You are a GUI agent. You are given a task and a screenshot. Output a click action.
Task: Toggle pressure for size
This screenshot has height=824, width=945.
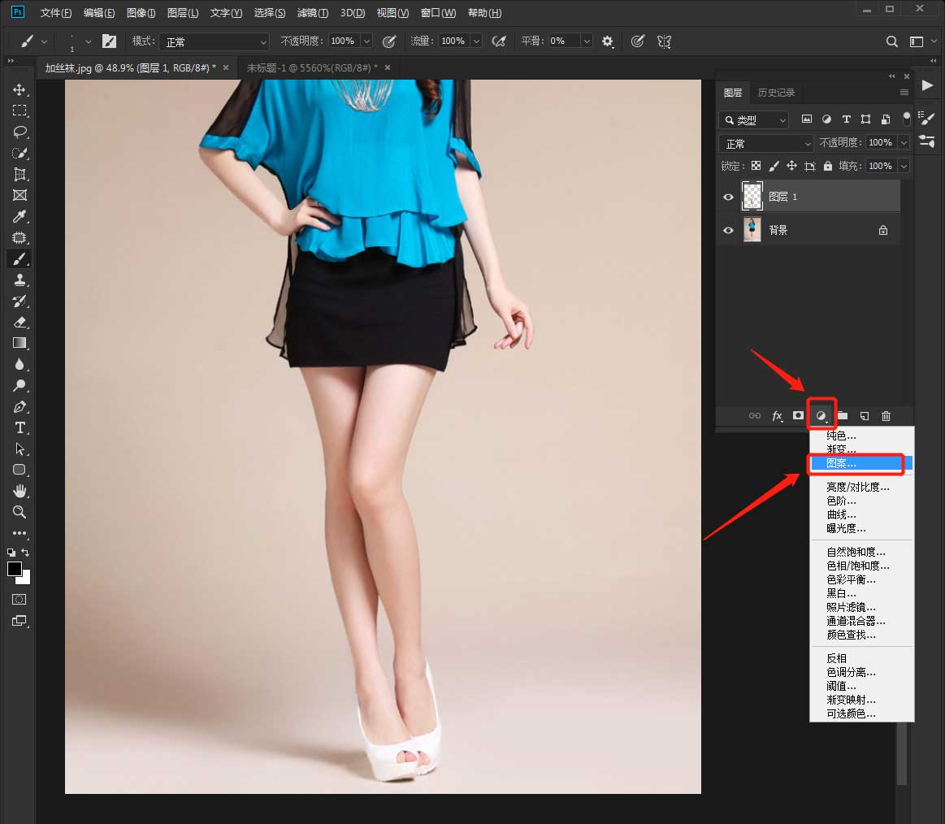point(638,41)
